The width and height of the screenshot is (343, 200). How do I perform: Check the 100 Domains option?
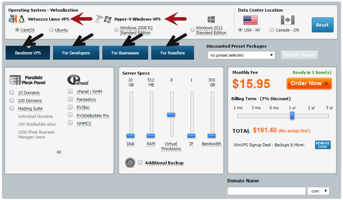tap(12, 100)
